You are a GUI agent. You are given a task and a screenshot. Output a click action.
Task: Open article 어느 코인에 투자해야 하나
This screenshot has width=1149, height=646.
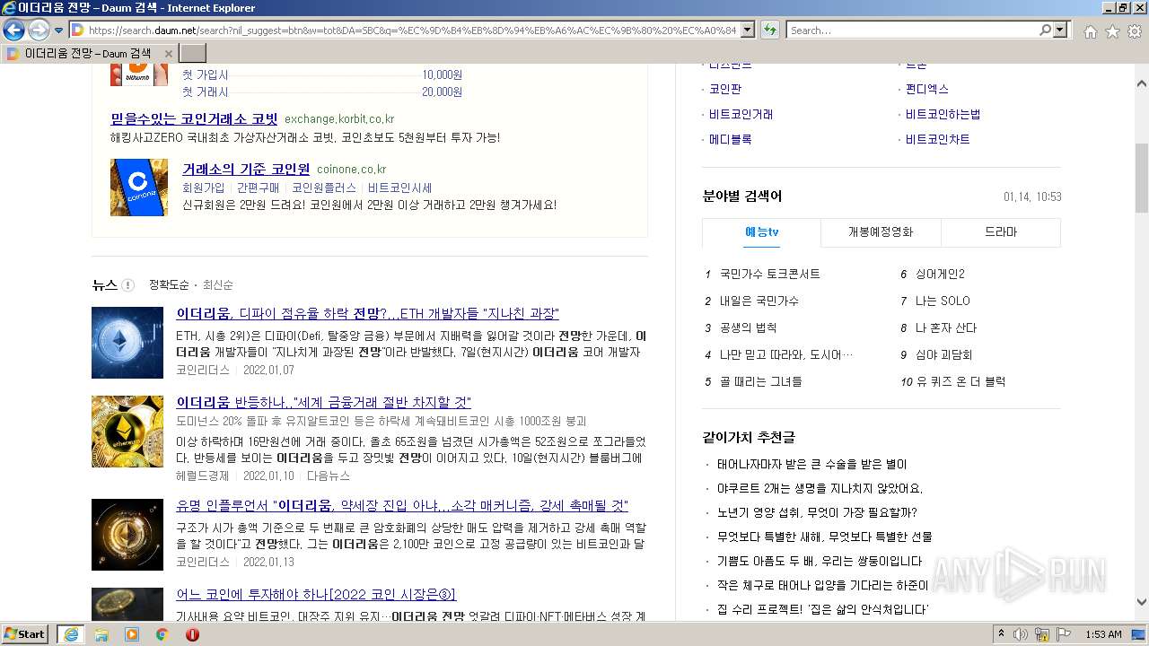[x=316, y=594]
